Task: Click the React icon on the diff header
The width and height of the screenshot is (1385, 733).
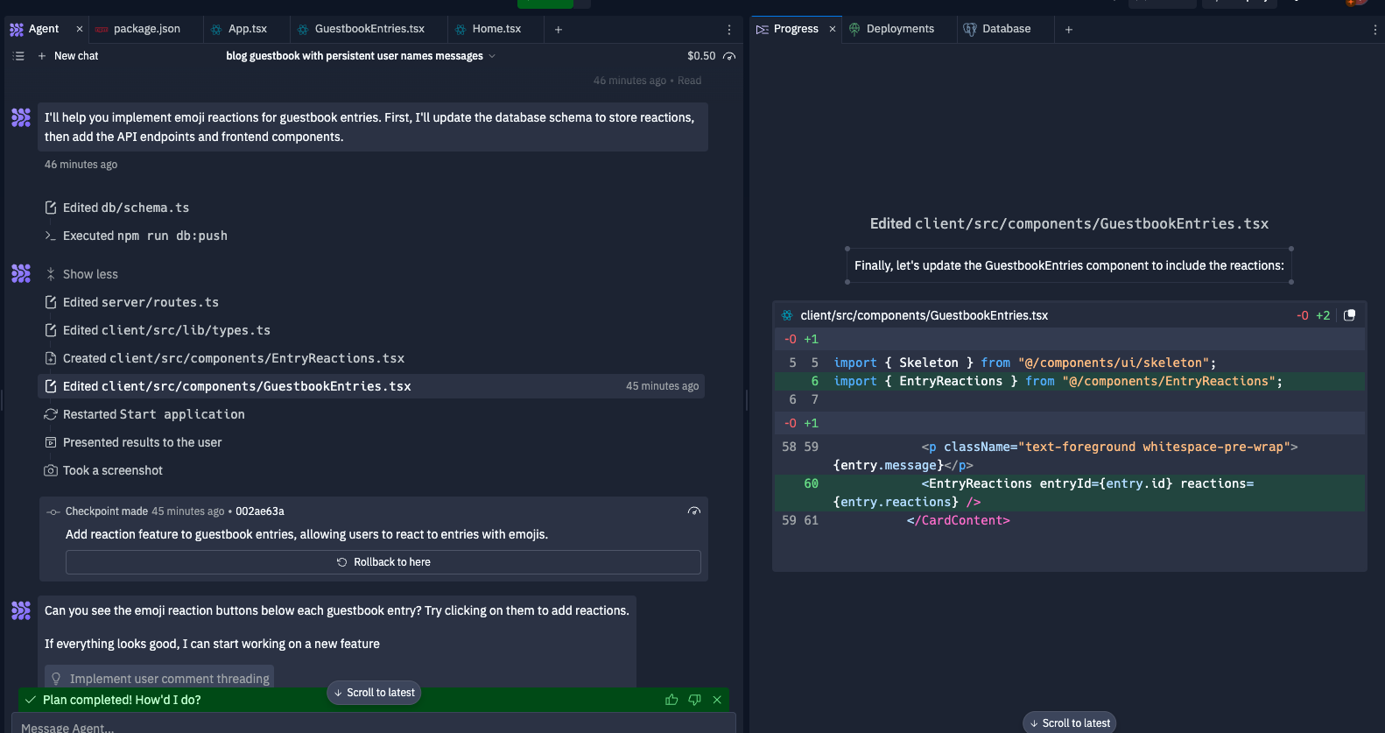Action: (787, 315)
